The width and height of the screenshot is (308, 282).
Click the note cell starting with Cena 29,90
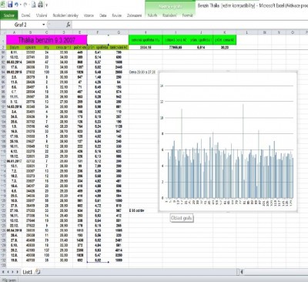tap(142, 72)
